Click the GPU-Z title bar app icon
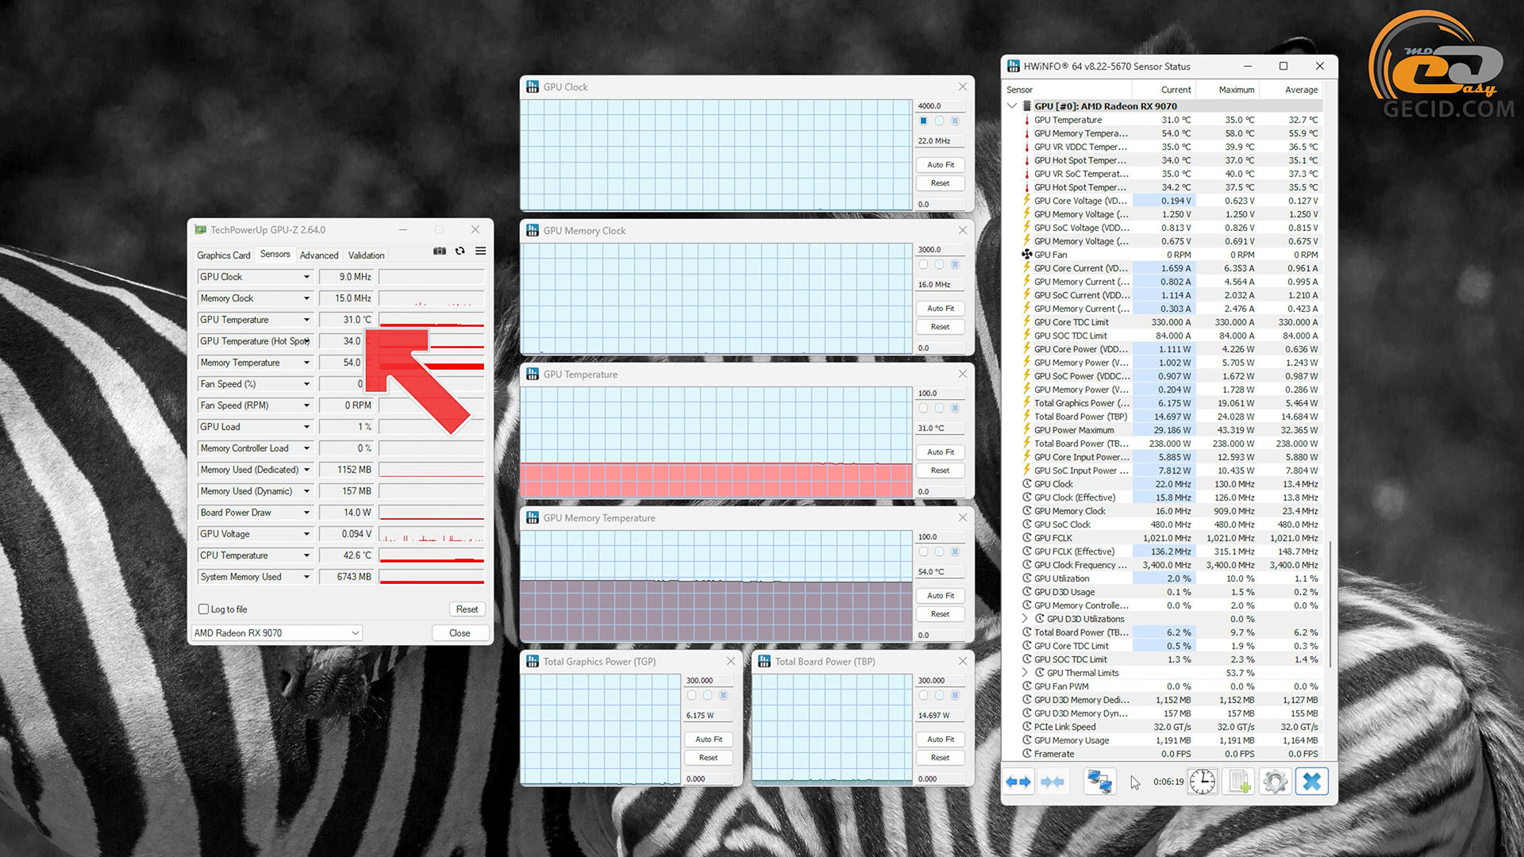Viewport: 1524px width, 857px height. (x=201, y=229)
